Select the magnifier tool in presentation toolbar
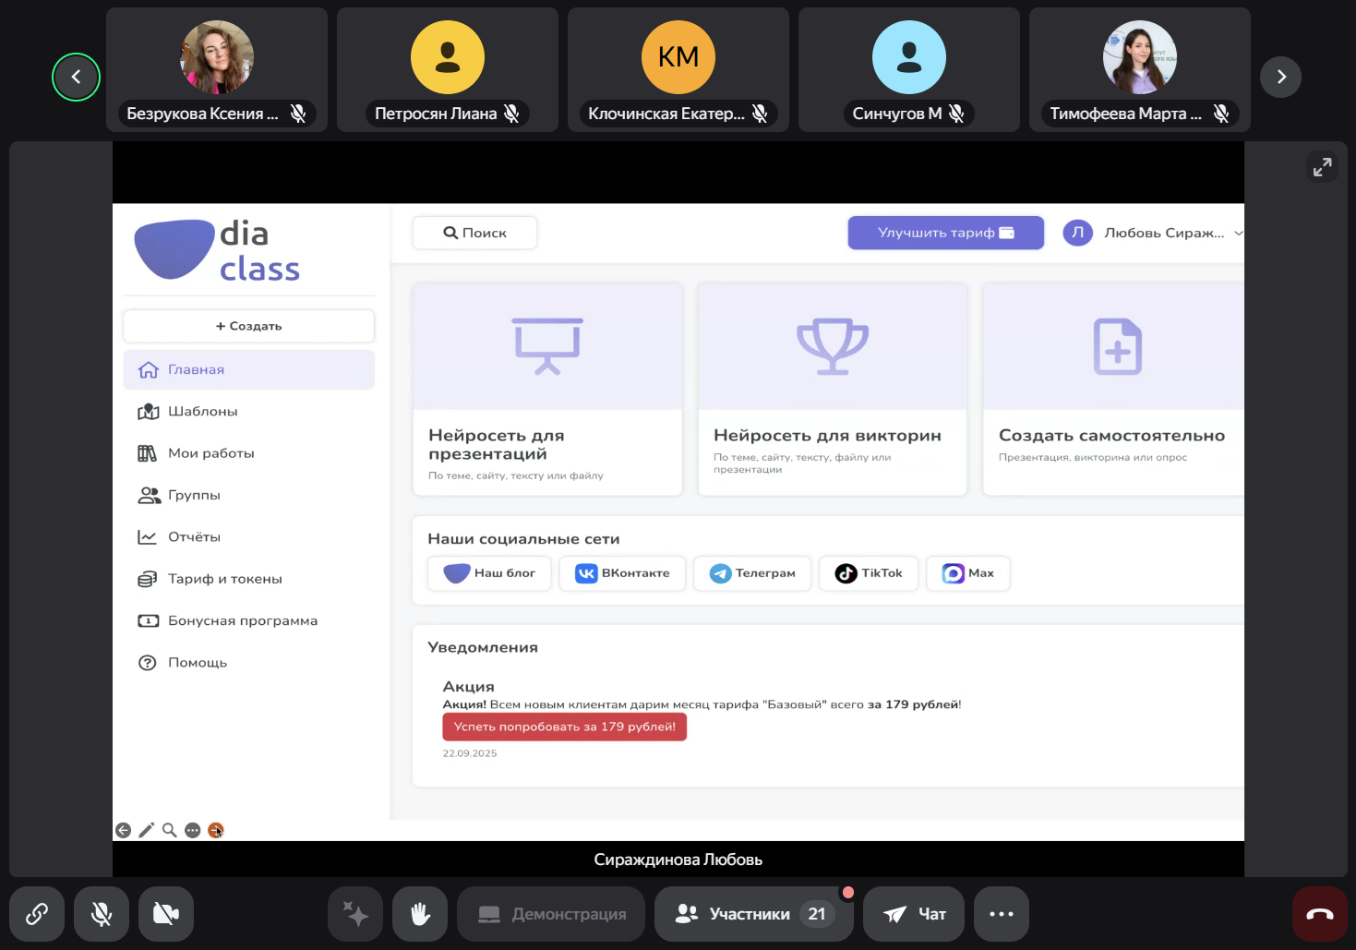 (x=170, y=830)
